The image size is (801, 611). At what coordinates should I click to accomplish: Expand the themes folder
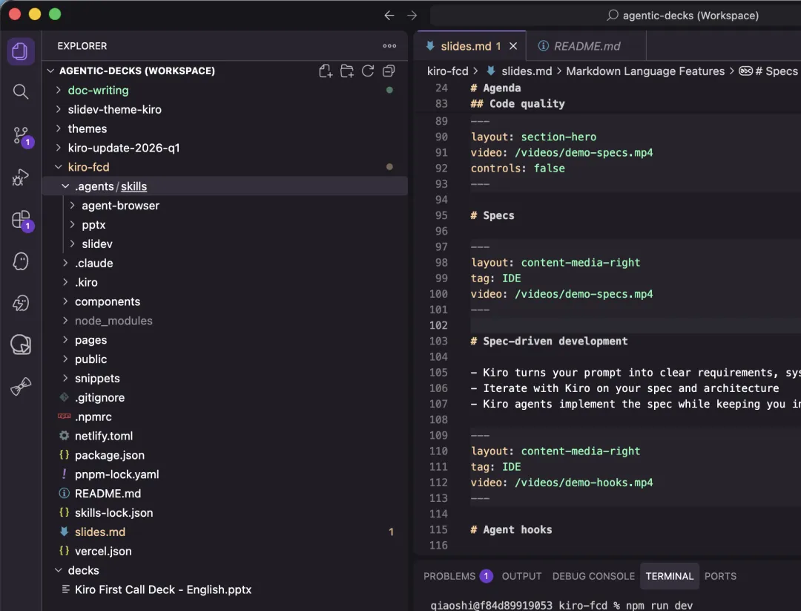[x=59, y=128]
